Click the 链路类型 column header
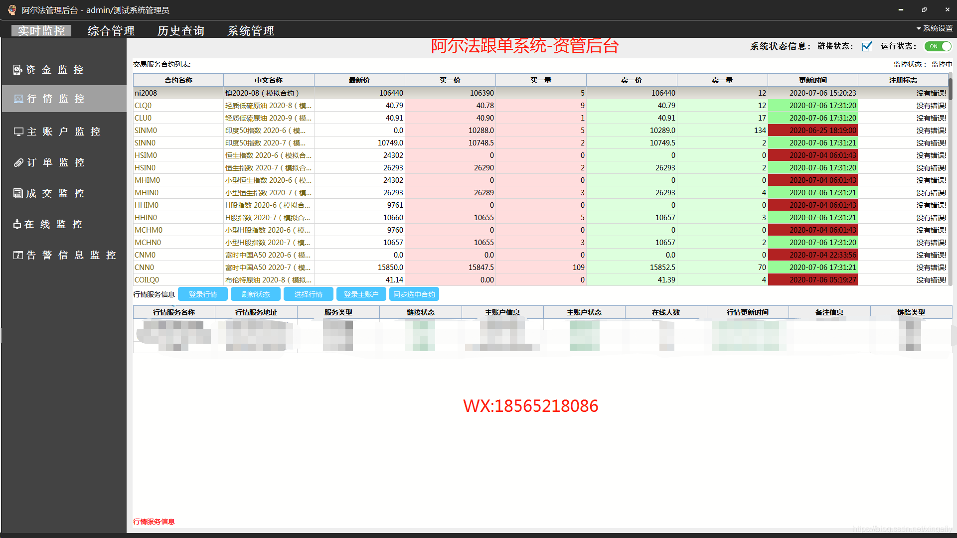This screenshot has height=538, width=957. pos(911,312)
